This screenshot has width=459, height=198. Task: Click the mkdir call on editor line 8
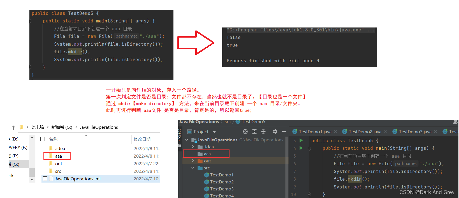[355, 179]
